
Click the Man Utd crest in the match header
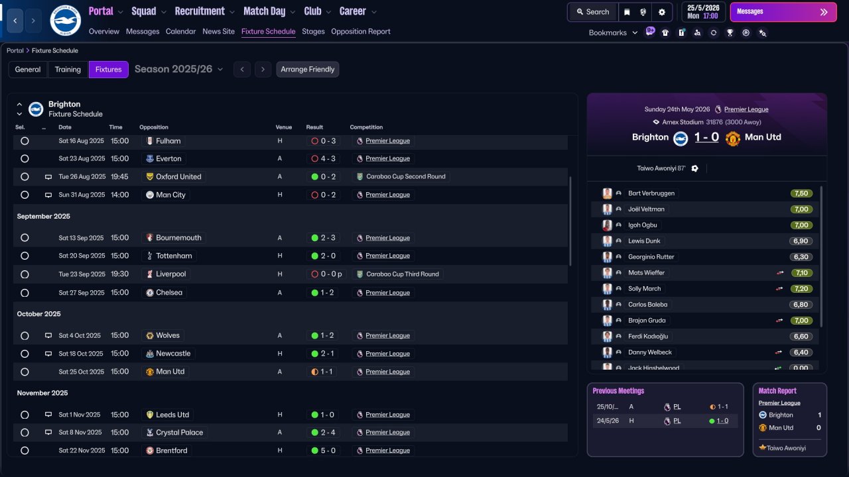click(x=732, y=138)
